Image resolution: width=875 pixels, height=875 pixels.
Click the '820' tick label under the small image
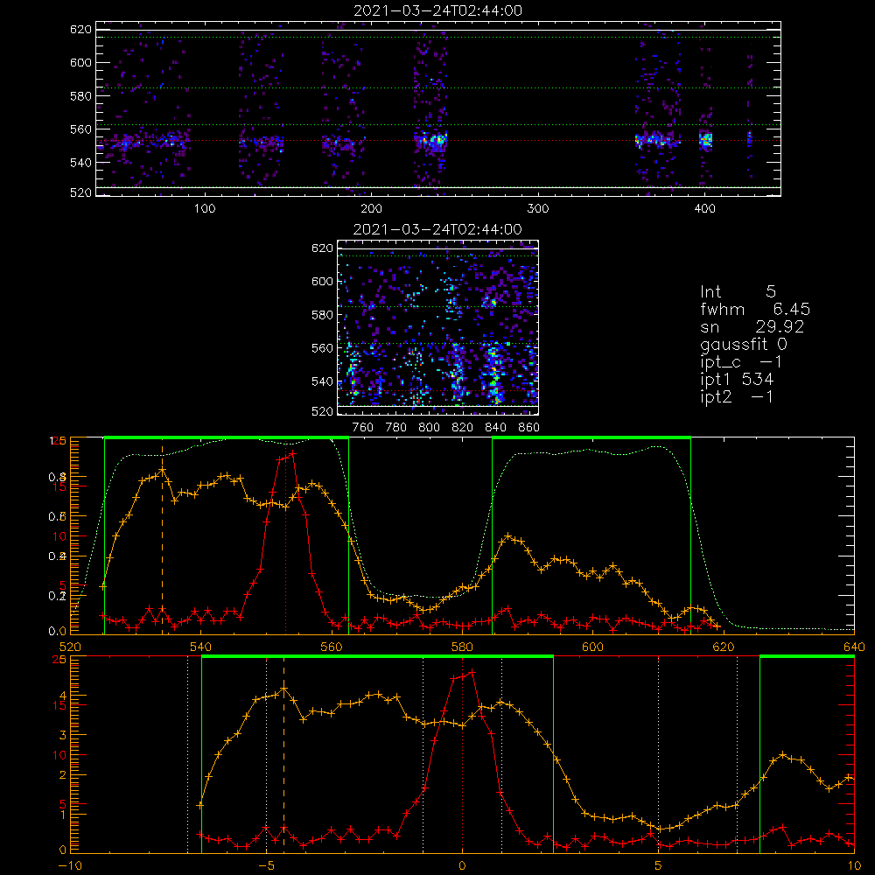click(x=462, y=428)
